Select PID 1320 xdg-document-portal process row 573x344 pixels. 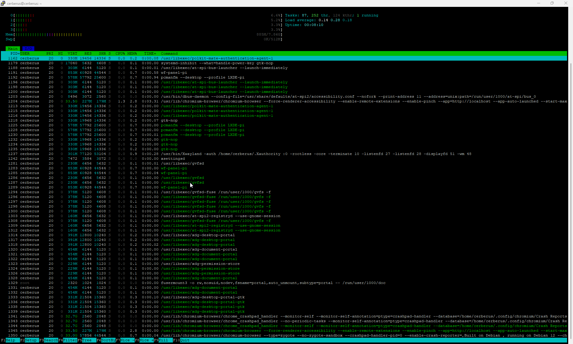284,249
